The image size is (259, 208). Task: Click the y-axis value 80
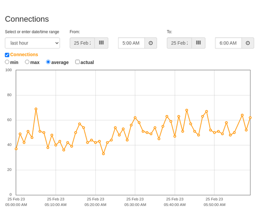tap(9, 95)
